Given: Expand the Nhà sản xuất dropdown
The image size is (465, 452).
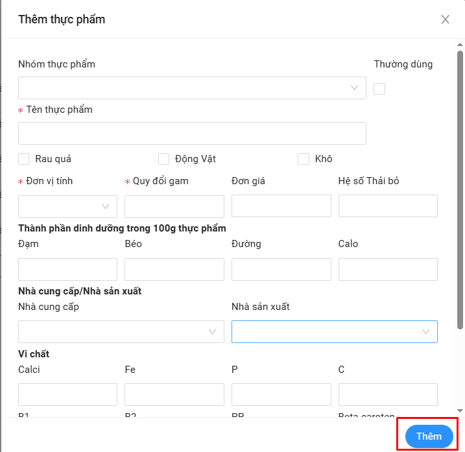Looking at the screenshot, I should pos(334,331).
